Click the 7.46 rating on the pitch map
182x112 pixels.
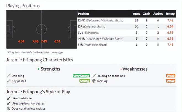(35, 41)
